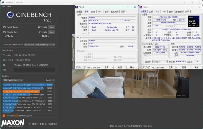Maximize the Cinebench window
Screen dimensions: 203x129
pyautogui.click(x=192, y=2)
